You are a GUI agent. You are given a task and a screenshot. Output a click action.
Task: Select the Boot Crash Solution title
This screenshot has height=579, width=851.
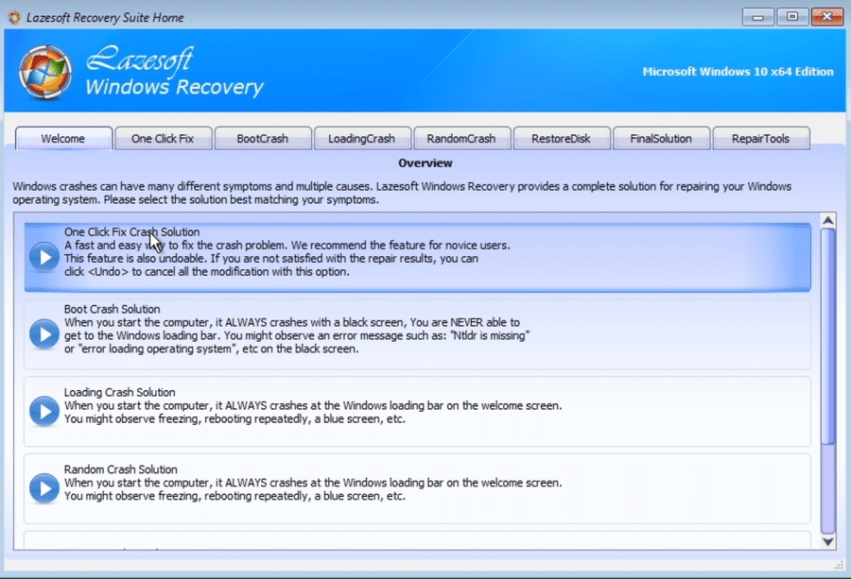(x=112, y=309)
